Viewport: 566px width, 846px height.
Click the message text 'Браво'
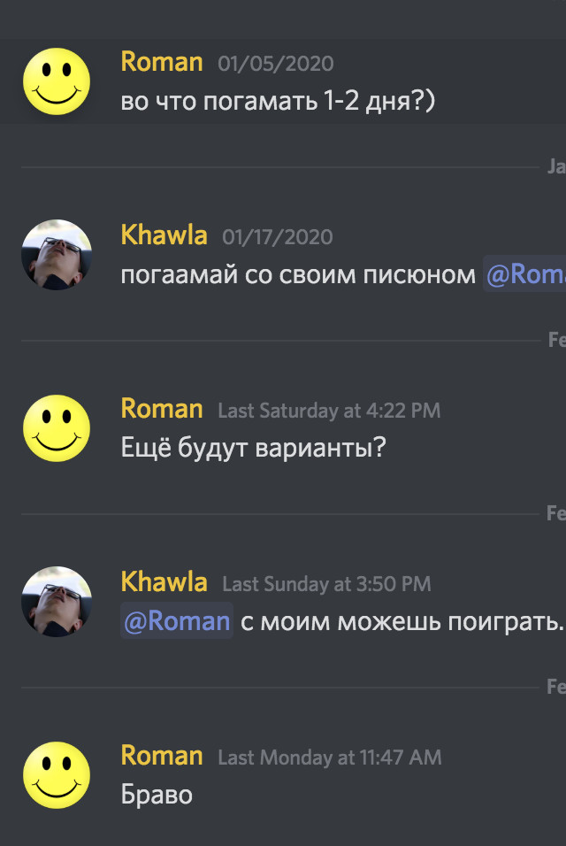(x=155, y=795)
